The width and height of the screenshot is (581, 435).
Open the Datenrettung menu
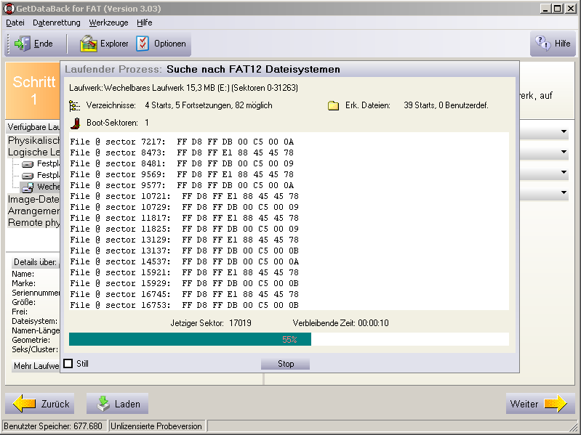pyautogui.click(x=57, y=23)
